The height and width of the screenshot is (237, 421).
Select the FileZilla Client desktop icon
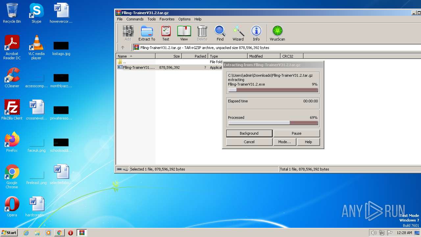point(12,110)
